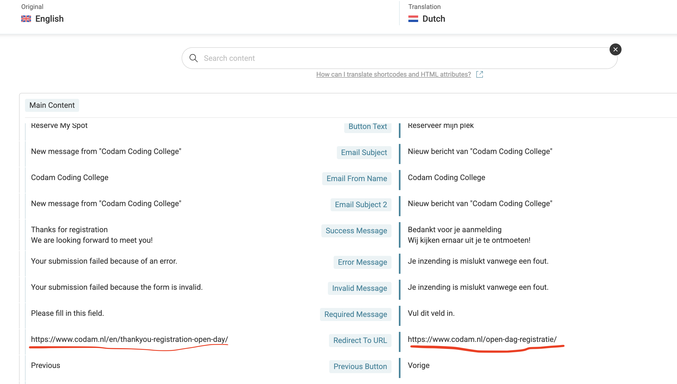Select original text 'Reserve My Spot'

pyautogui.click(x=59, y=125)
